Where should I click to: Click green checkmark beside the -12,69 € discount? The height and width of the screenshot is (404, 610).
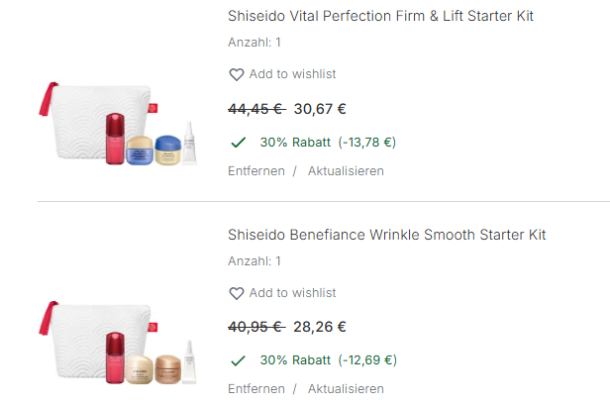tap(238, 361)
